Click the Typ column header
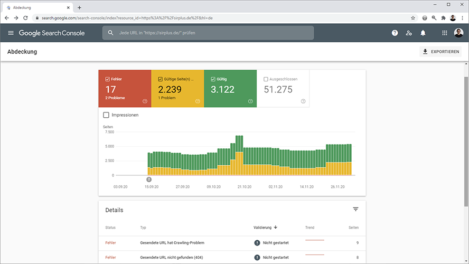 [143, 228]
